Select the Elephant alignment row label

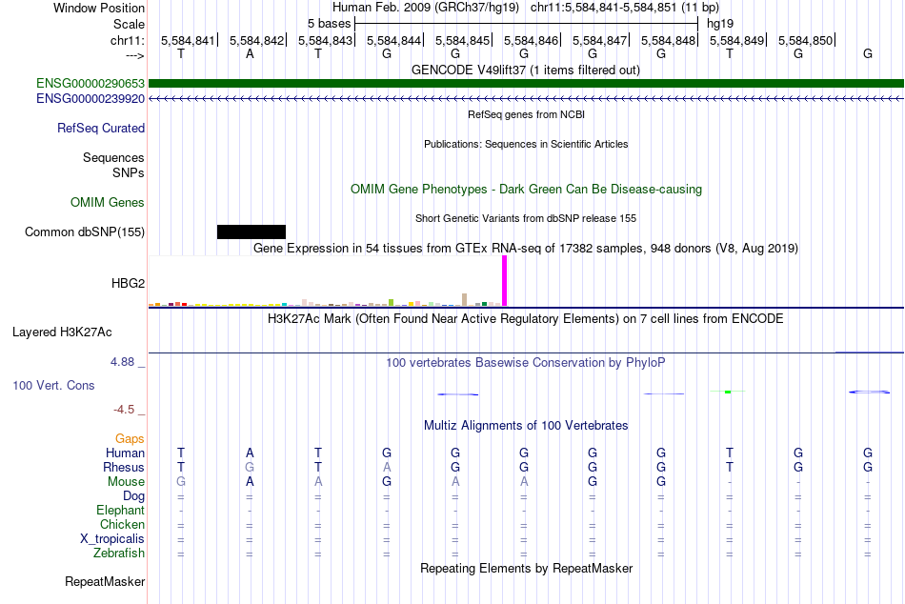click(x=120, y=510)
